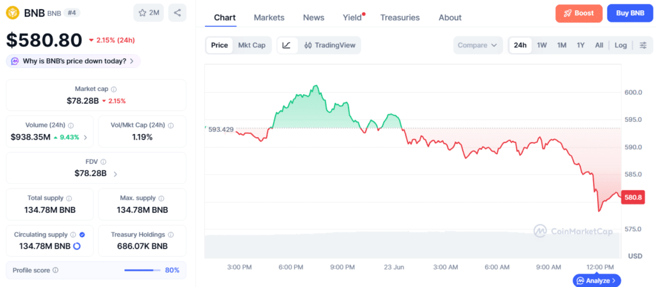Click the $78.28B market cap value
656x287 pixels.
tap(83, 101)
